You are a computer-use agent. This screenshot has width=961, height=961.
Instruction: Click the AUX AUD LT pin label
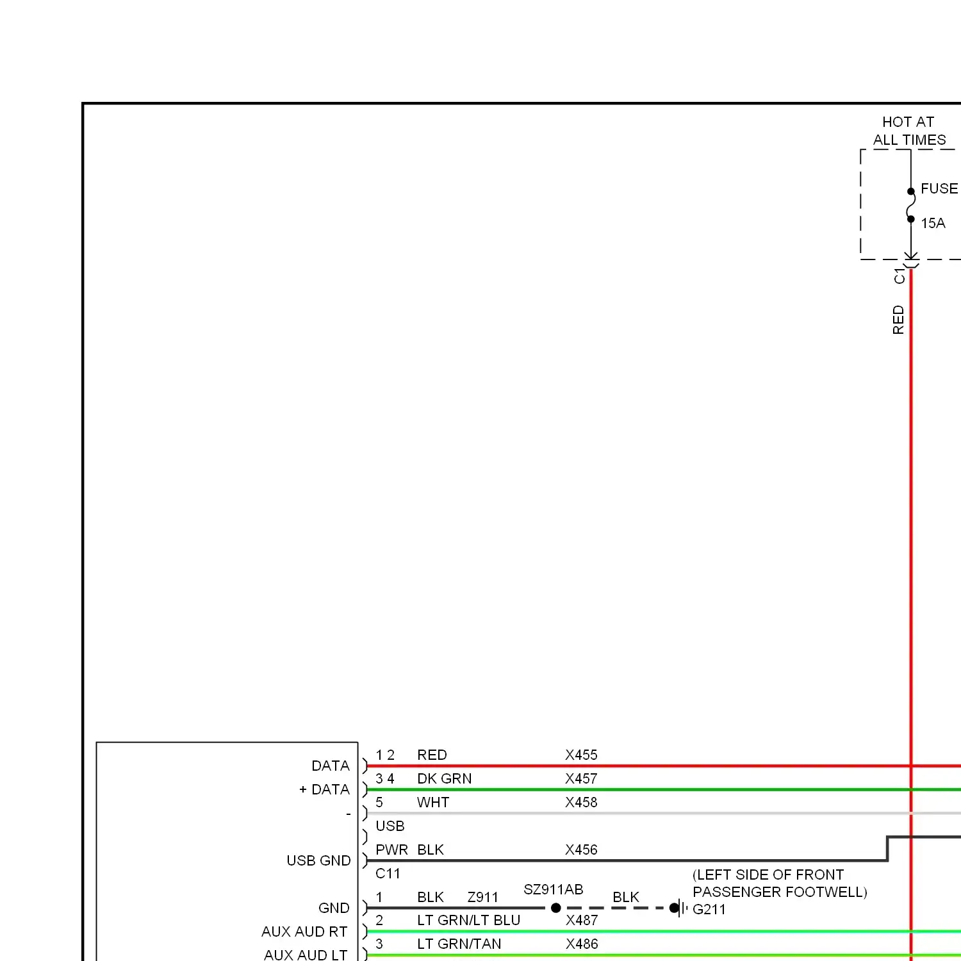pos(306,955)
